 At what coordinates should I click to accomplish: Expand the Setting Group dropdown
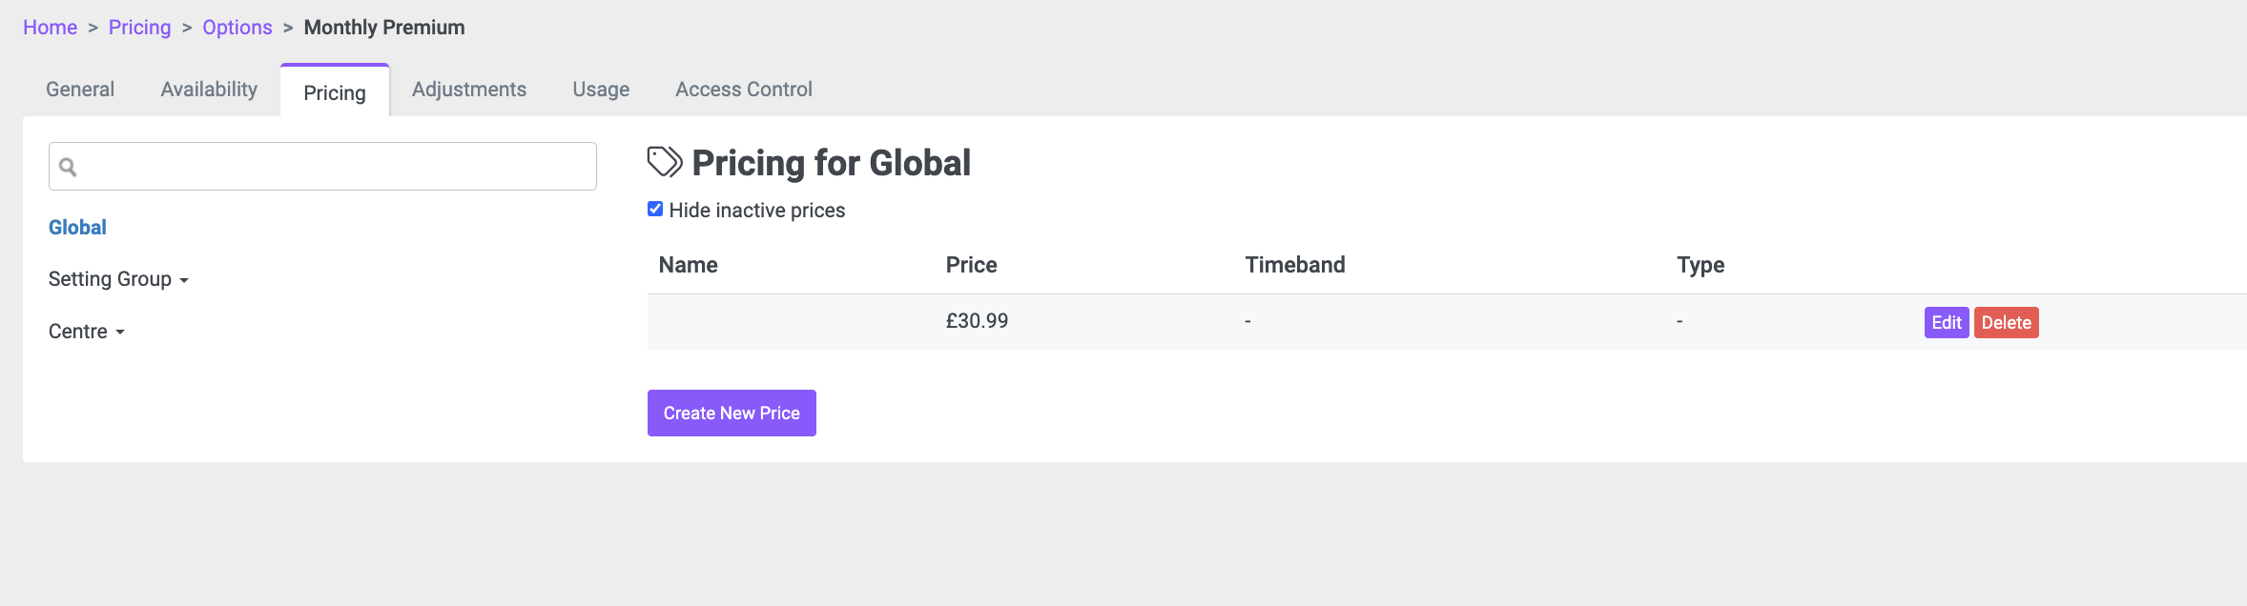118,279
